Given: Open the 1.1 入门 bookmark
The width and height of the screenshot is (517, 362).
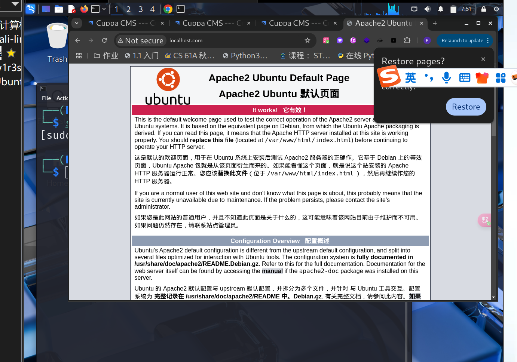Looking at the screenshot, I should click(142, 56).
